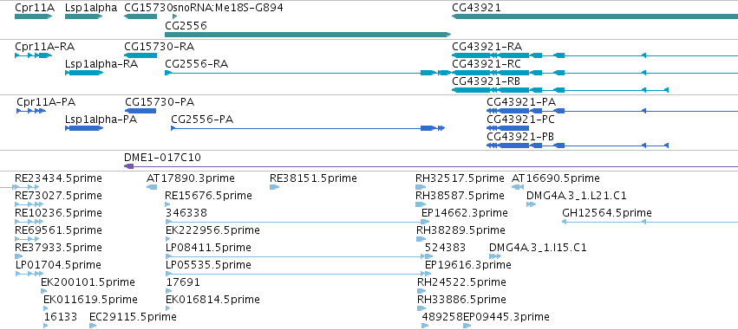Viewport: 738px width, 330px height.
Task: Click the 346338 feature line
Action: click(x=295, y=222)
